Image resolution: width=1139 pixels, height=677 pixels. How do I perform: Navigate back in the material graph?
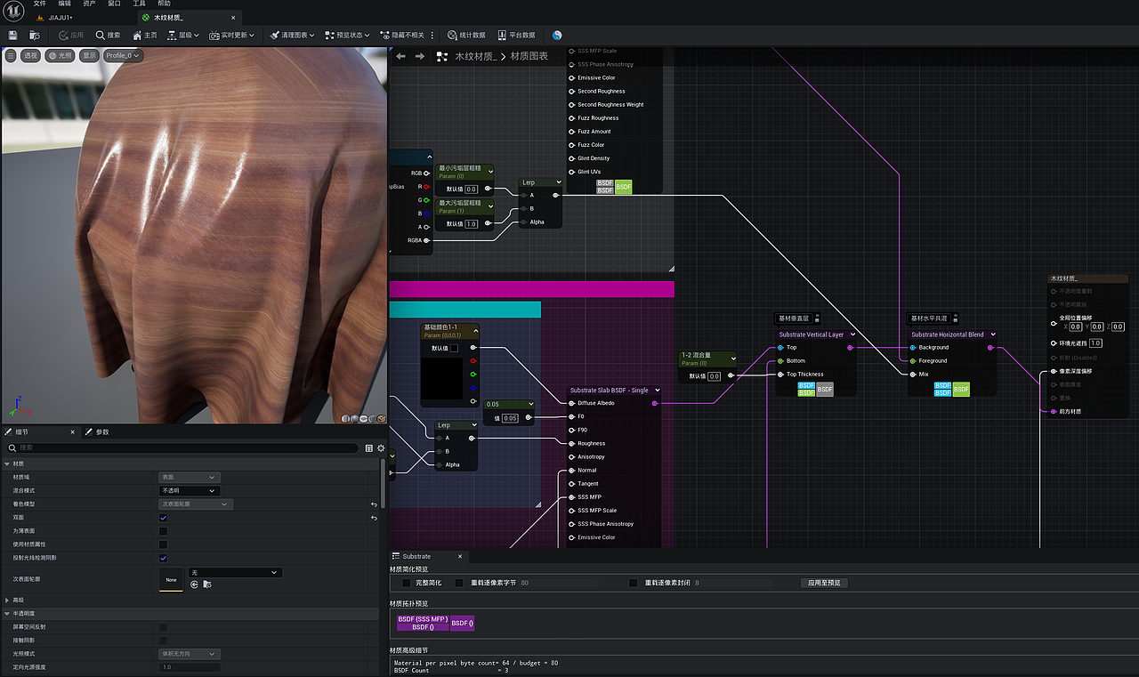400,56
